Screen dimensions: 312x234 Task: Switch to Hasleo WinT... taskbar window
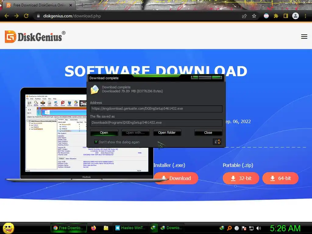130,228
